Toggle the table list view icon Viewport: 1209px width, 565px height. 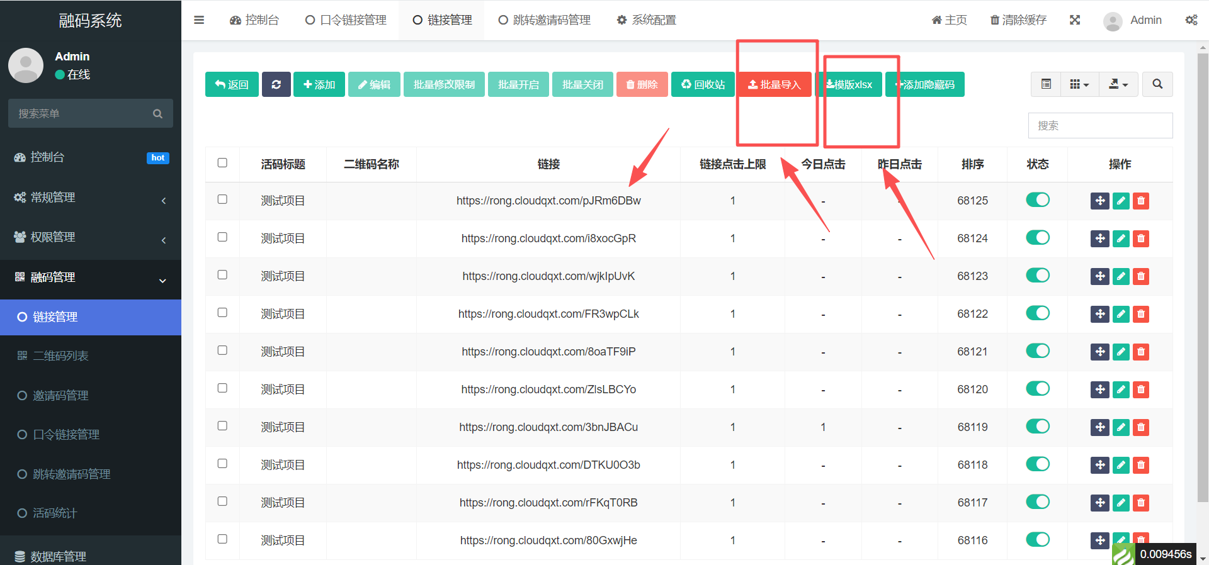point(1046,84)
